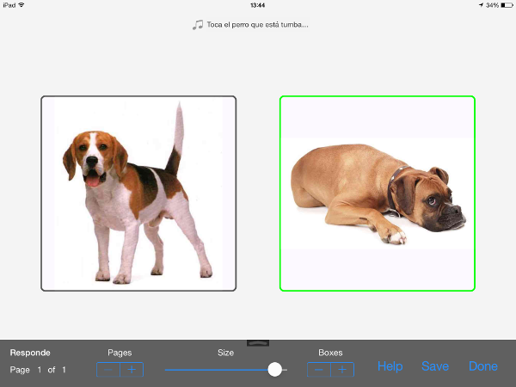Screen dimensions: 516x387
Task: Tap the Responde activity label
Action: pos(30,353)
